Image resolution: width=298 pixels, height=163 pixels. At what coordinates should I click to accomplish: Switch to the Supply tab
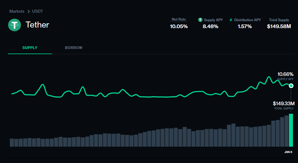(30, 48)
